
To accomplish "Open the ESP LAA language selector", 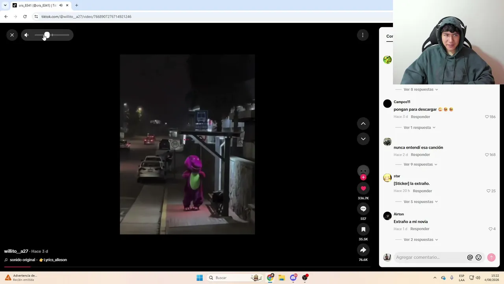I will pyautogui.click(x=461, y=278).
